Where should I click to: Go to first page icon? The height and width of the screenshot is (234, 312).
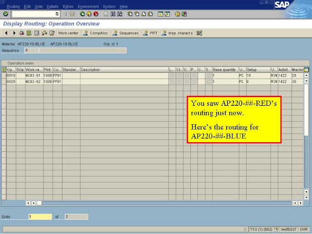130,14
